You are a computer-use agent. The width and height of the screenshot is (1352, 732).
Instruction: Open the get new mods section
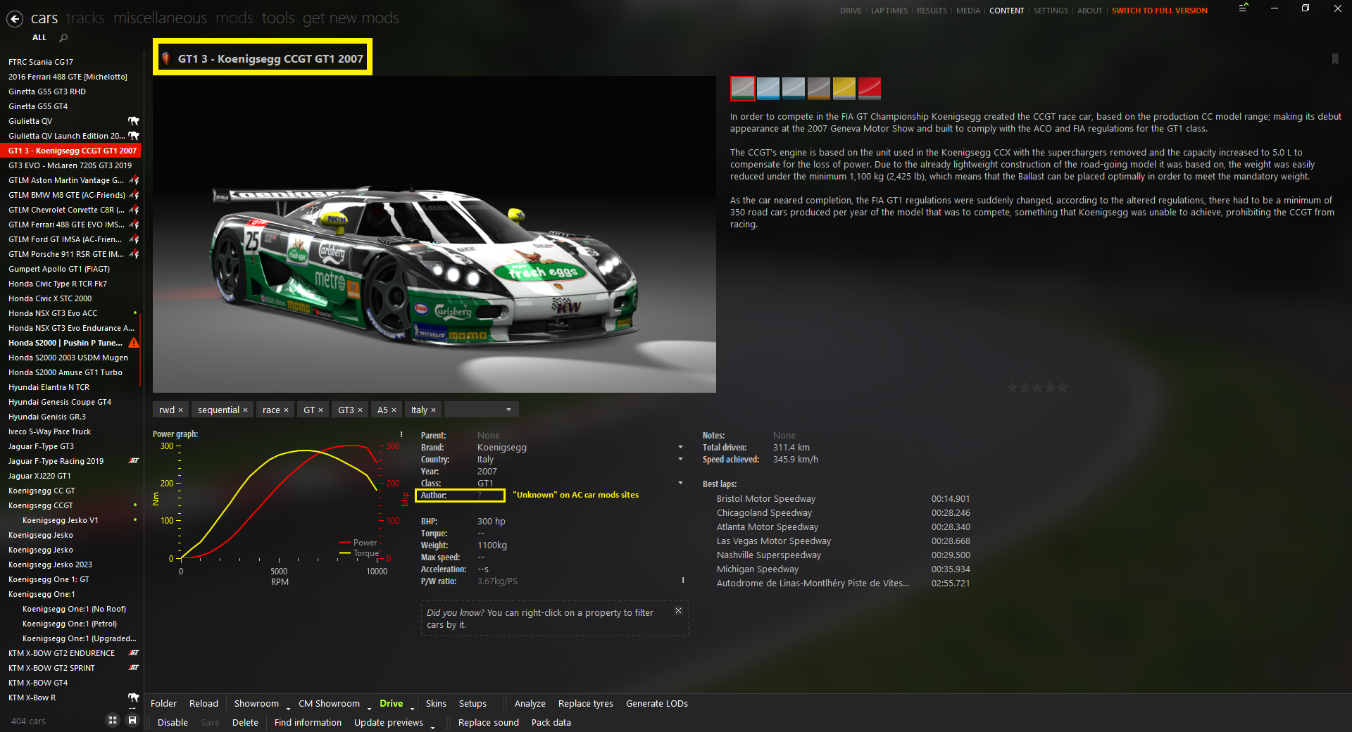coord(351,18)
